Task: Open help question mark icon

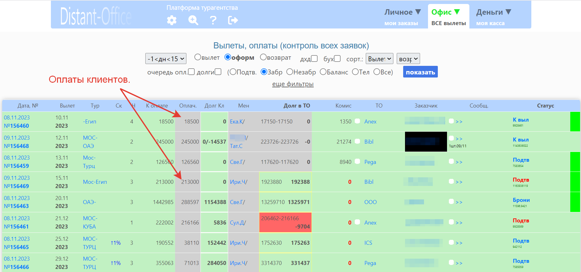Action: click(x=213, y=20)
